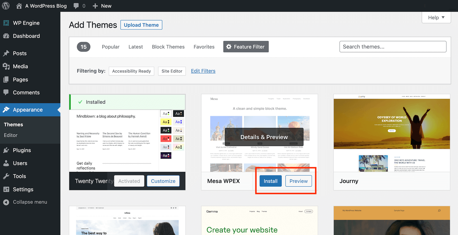Click the Tools wrench icon
458x235 pixels.
(6, 176)
